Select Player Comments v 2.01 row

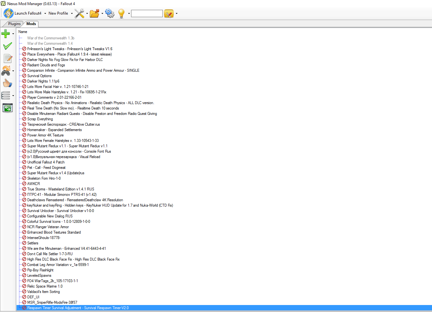pos(54,97)
